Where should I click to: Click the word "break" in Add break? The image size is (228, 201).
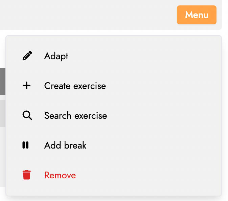pyautogui.click(x=75, y=145)
